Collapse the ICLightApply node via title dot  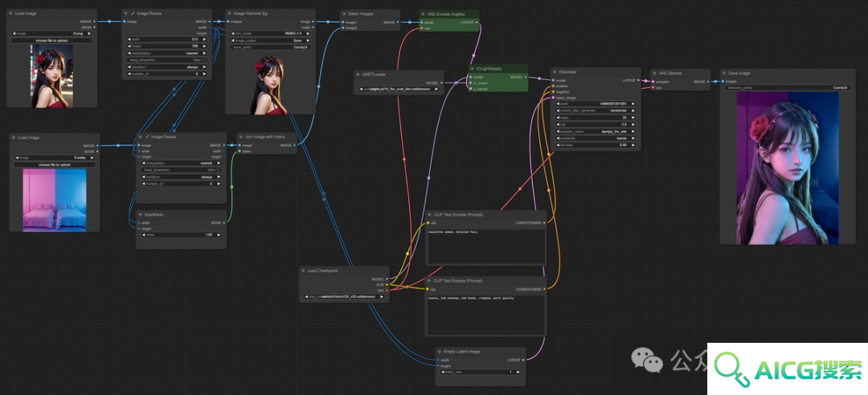(x=472, y=68)
